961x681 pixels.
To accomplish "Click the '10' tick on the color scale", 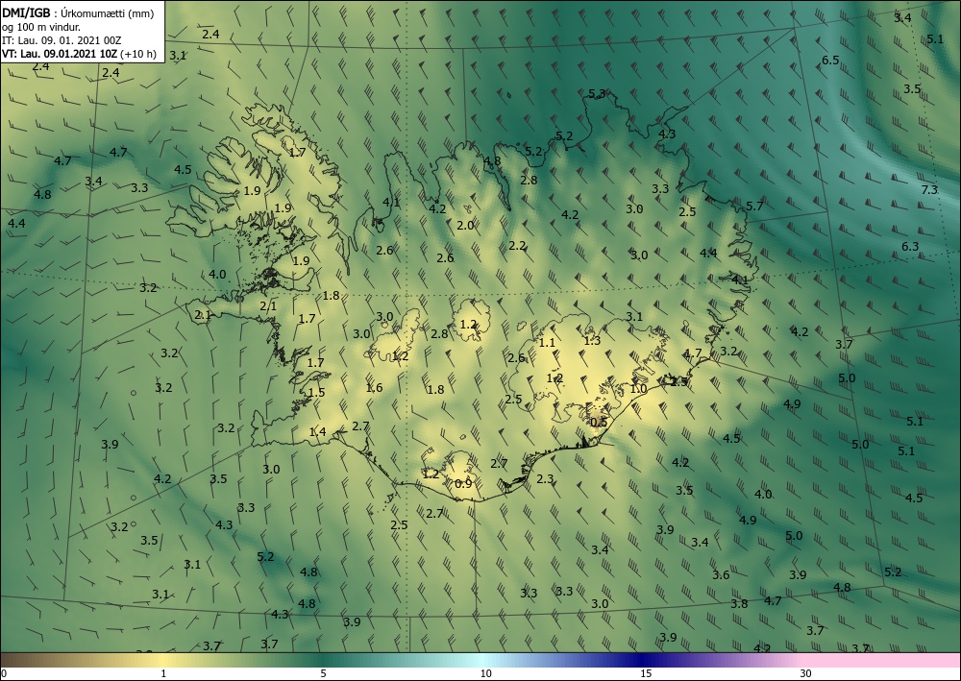I will [x=485, y=673].
